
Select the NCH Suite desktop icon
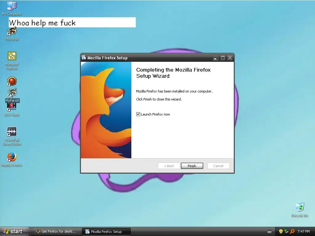pyautogui.click(x=12, y=110)
